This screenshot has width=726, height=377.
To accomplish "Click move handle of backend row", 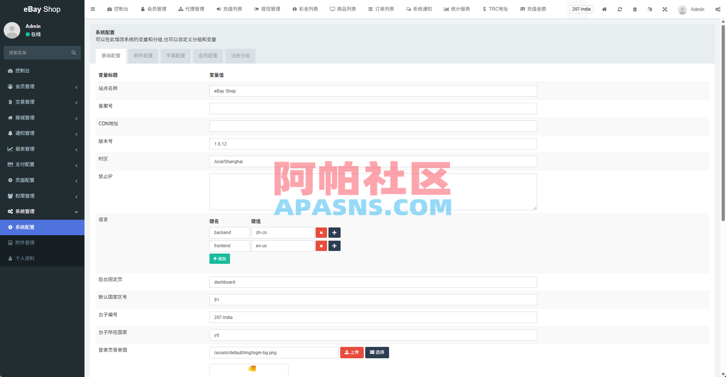I will [334, 233].
